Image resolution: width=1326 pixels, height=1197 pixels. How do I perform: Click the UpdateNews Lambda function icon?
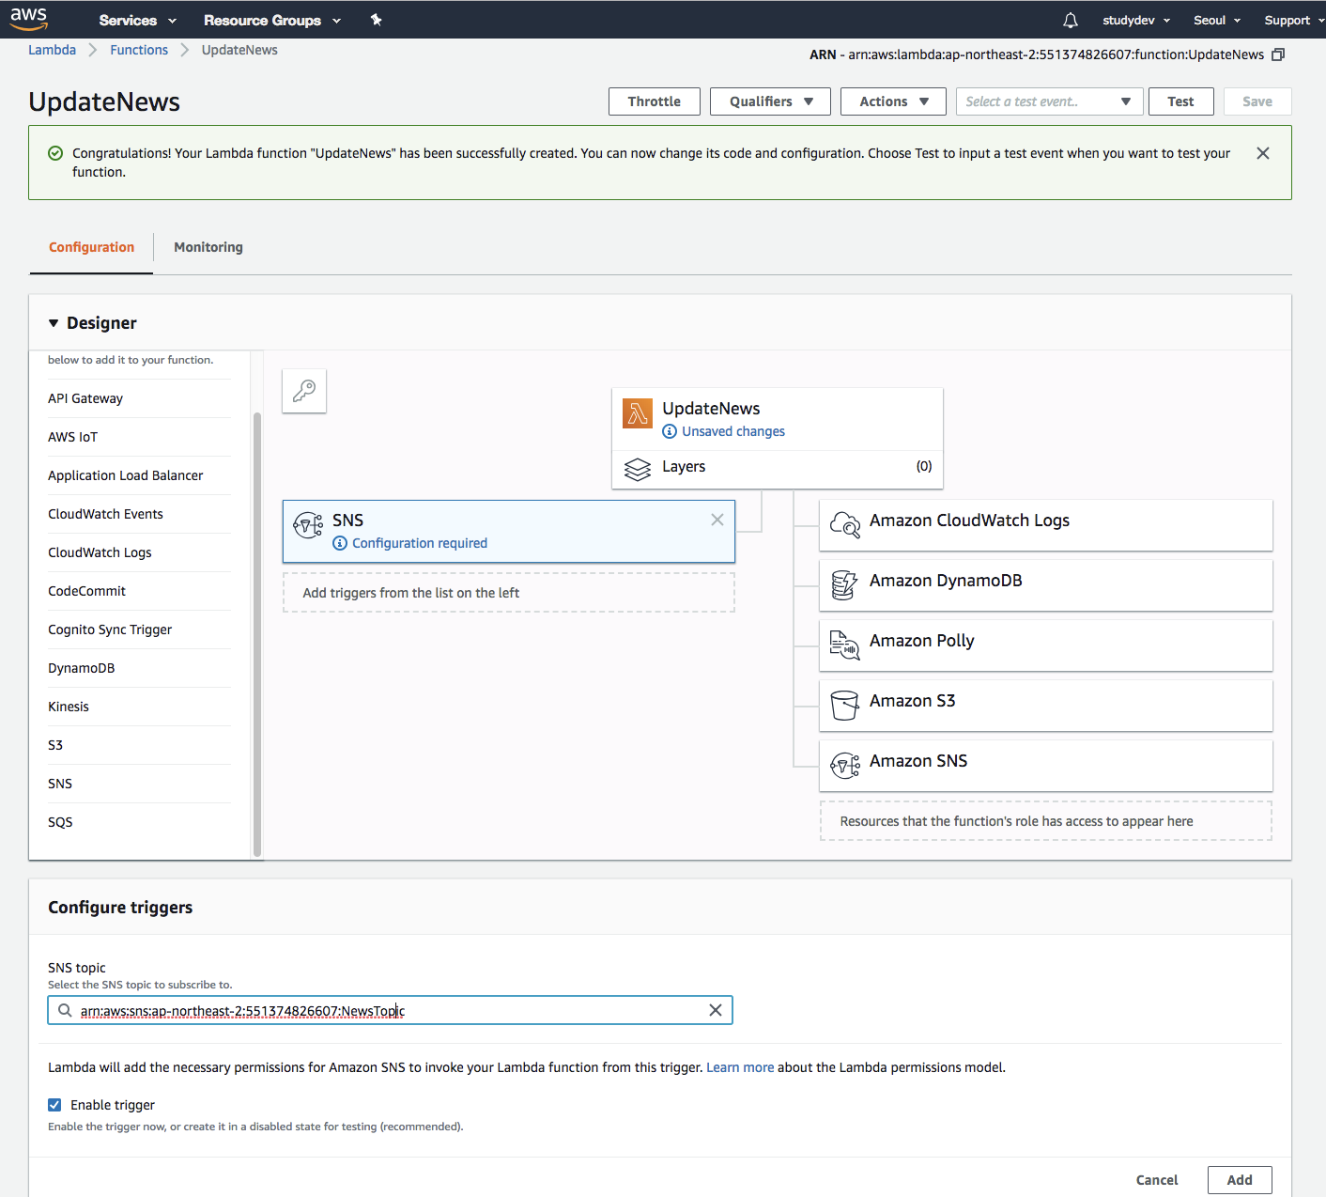coord(638,412)
